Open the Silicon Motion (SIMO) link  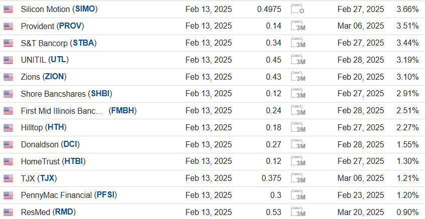(59, 9)
